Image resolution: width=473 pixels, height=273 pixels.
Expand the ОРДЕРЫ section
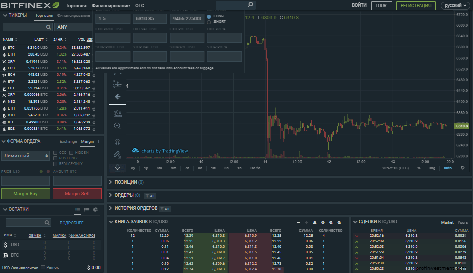pyautogui.click(x=110, y=195)
